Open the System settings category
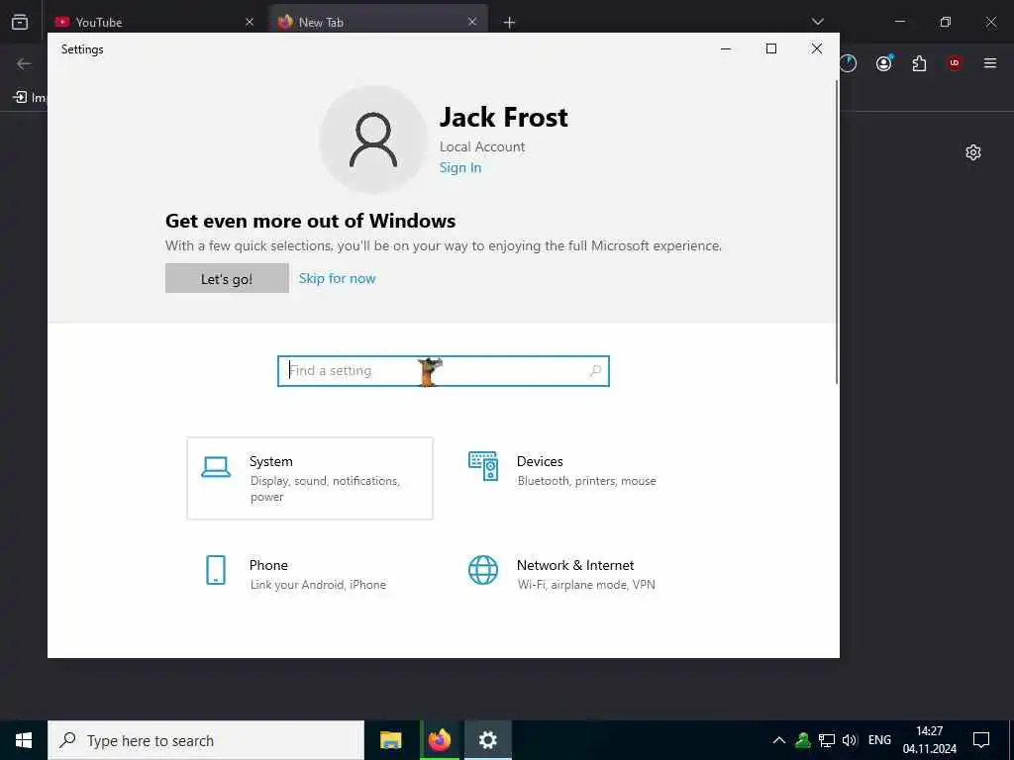1014x760 pixels. point(310,478)
